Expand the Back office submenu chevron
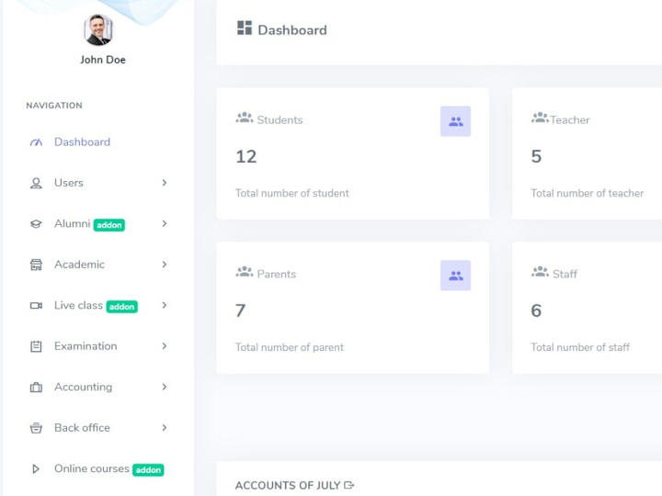Viewport: 662px width, 496px height. pyautogui.click(x=165, y=428)
